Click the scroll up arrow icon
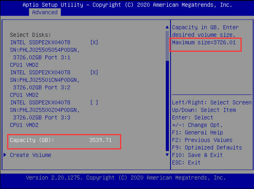This screenshot has width=254, height=189. point(167,27)
